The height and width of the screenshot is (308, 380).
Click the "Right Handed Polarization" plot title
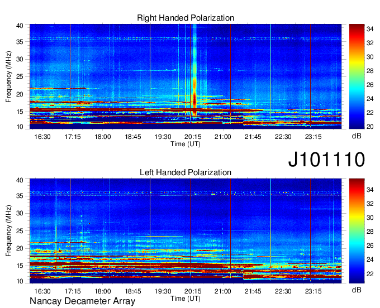pyautogui.click(x=186, y=18)
